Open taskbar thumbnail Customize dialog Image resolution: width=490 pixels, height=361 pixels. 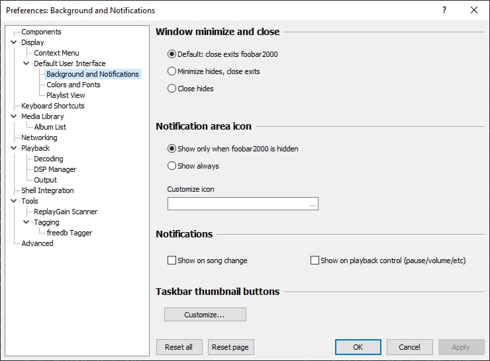205,315
